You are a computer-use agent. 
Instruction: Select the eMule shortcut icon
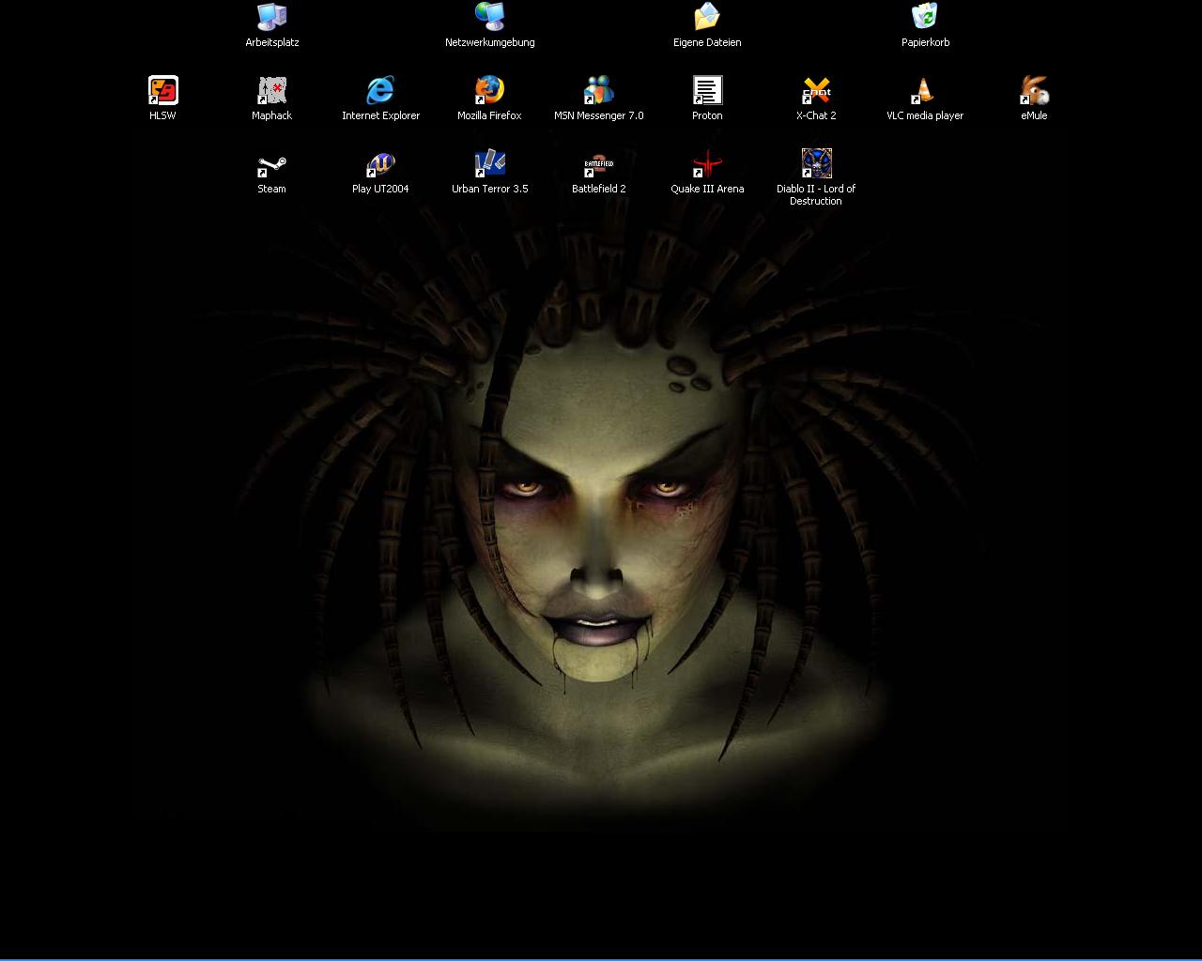click(x=1034, y=90)
